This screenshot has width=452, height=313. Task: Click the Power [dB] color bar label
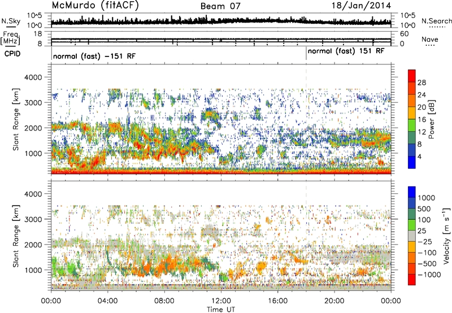tap(431, 119)
